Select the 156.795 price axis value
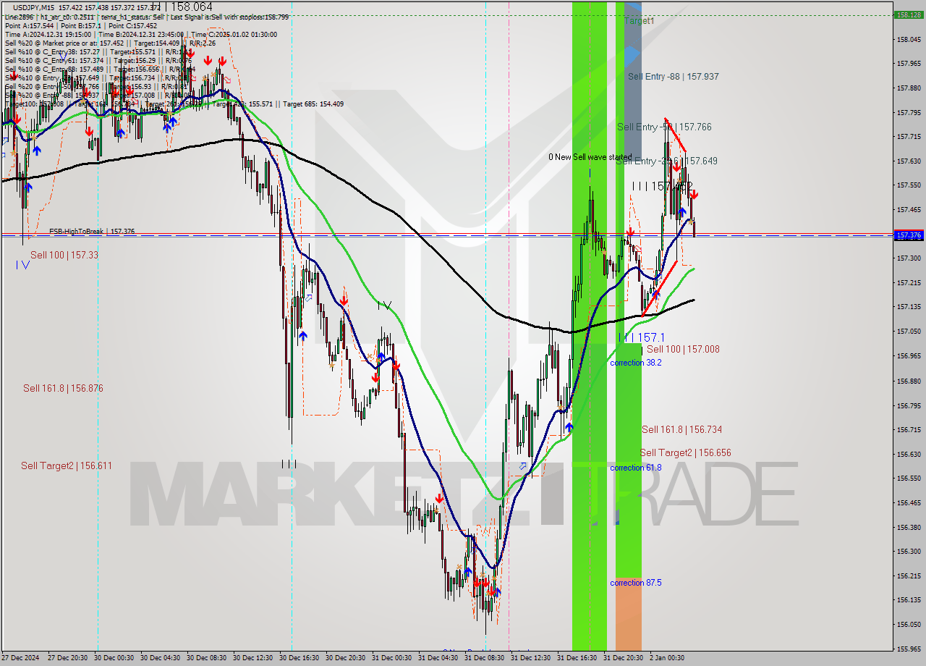Screen dimensions: 926x666 [x=908, y=405]
